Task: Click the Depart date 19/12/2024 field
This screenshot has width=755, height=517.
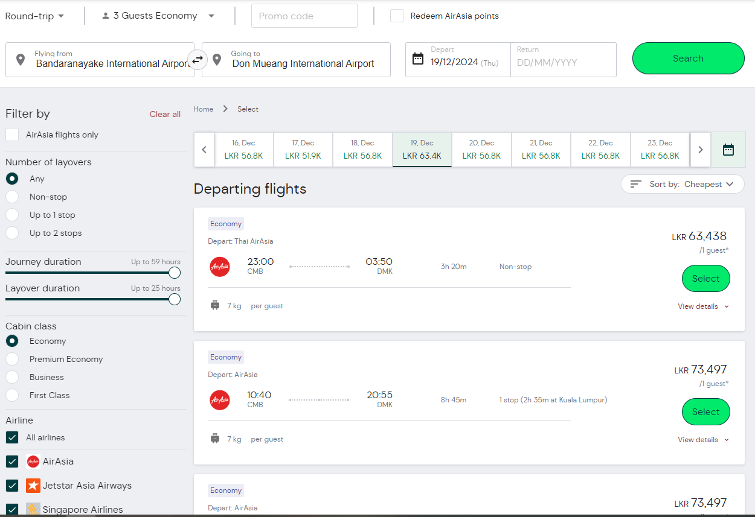Action: 458,60
